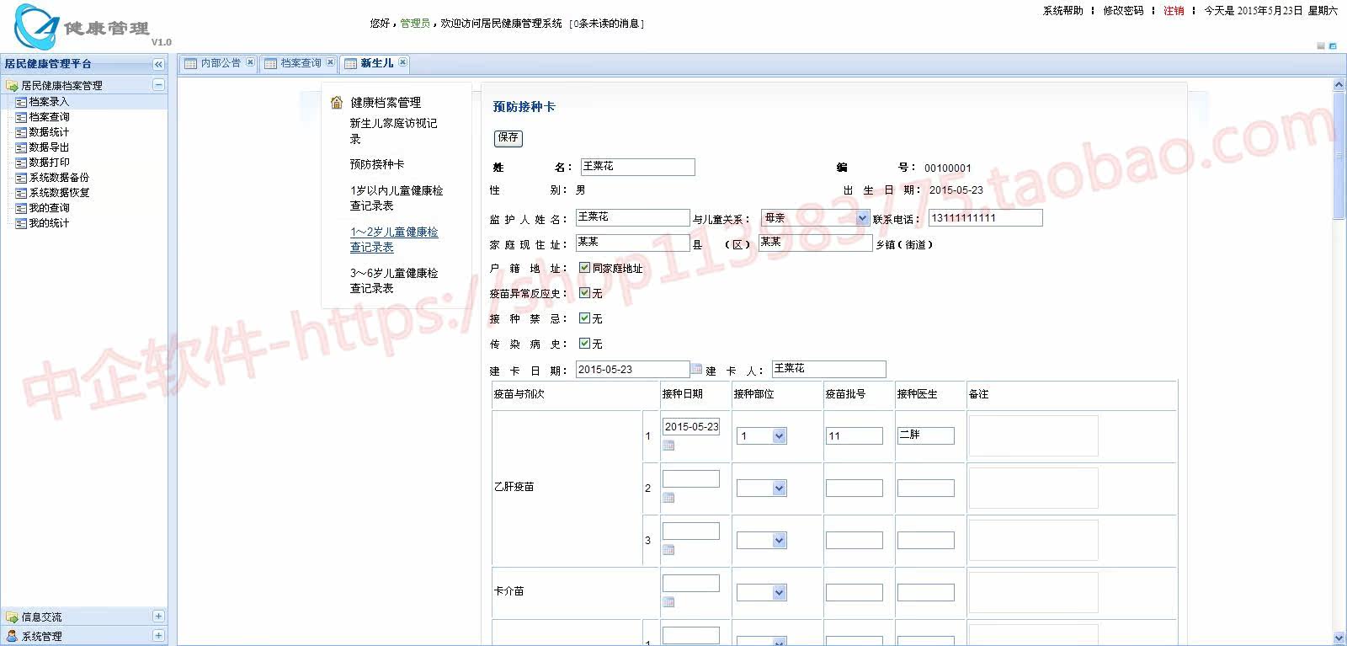Click the 信息交流 panel icon
Screen dimensions: 1347x646
click(x=12, y=617)
